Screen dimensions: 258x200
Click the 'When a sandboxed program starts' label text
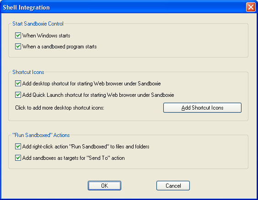point(59,47)
